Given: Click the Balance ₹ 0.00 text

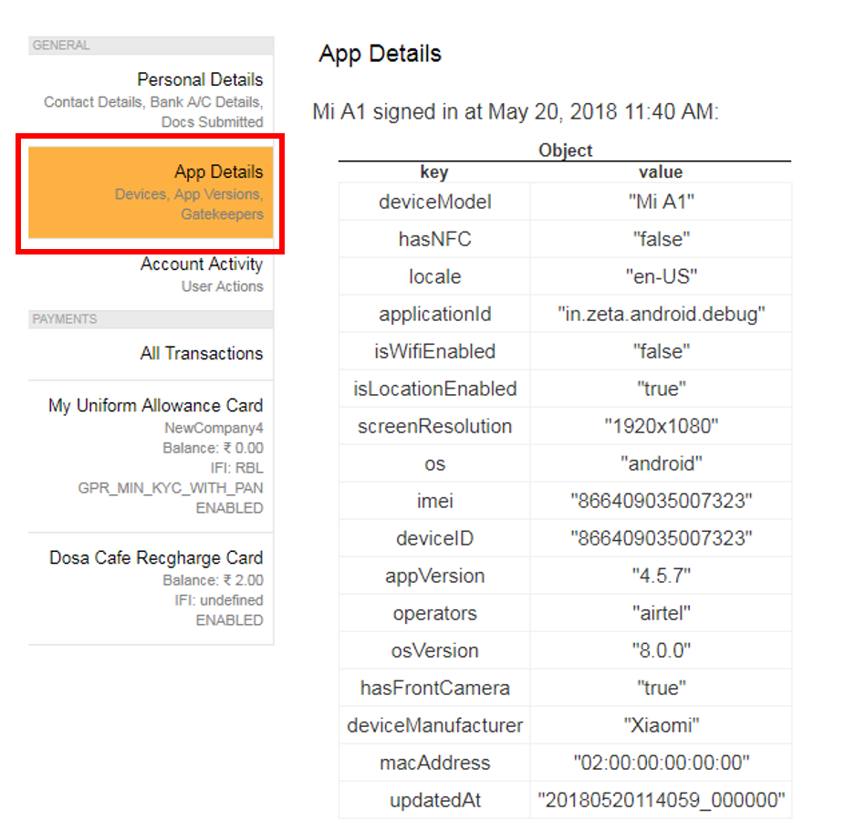Looking at the screenshot, I should coord(213,448).
